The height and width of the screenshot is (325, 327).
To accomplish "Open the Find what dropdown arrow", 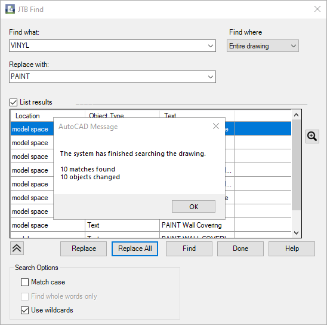I will (x=211, y=46).
